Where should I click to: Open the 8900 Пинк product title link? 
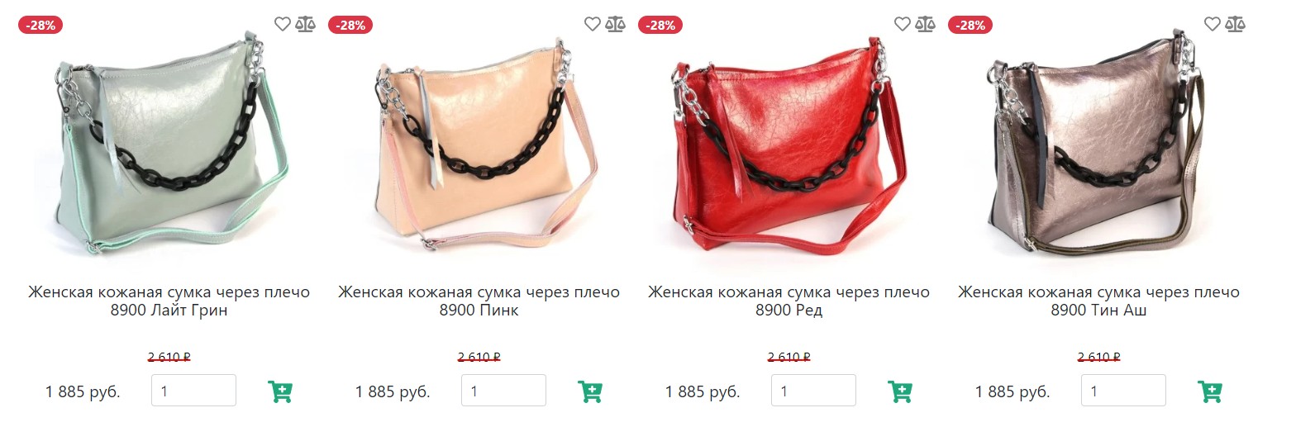click(479, 301)
